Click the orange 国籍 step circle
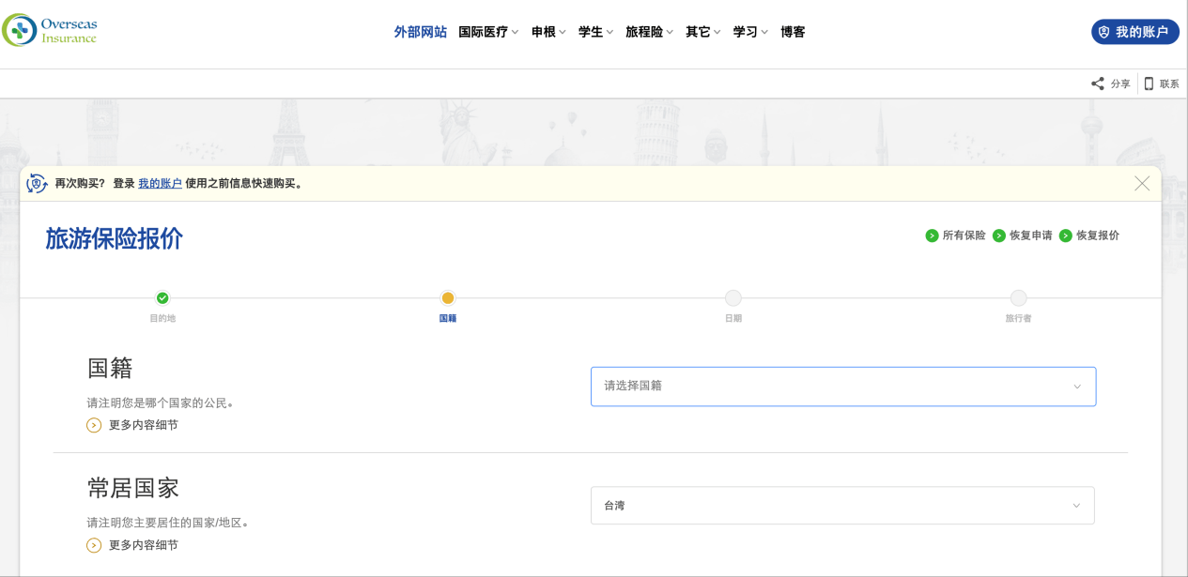The width and height of the screenshot is (1188, 577). [448, 298]
